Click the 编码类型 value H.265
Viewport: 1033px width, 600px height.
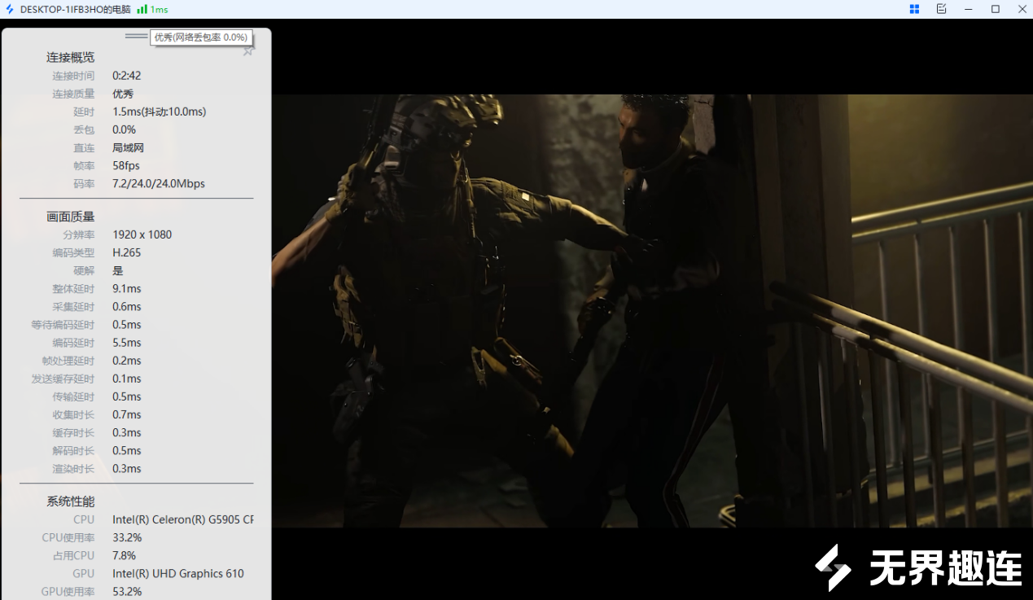(127, 252)
